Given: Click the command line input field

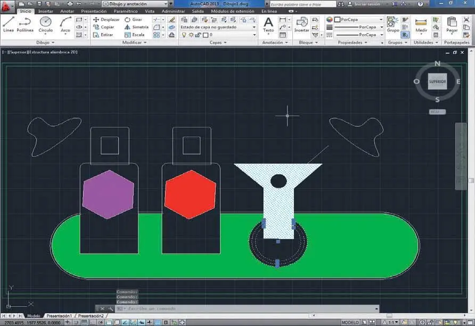Looking at the screenshot, I should click(x=247, y=309).
